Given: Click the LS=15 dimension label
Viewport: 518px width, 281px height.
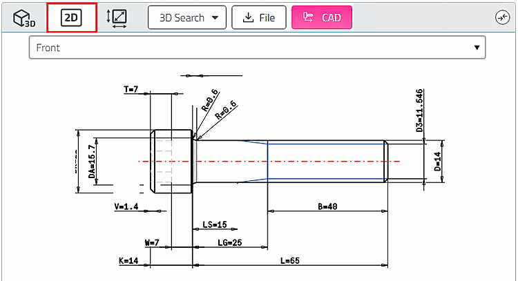Looking at the screenshot, I should click(x=214, y=224).
